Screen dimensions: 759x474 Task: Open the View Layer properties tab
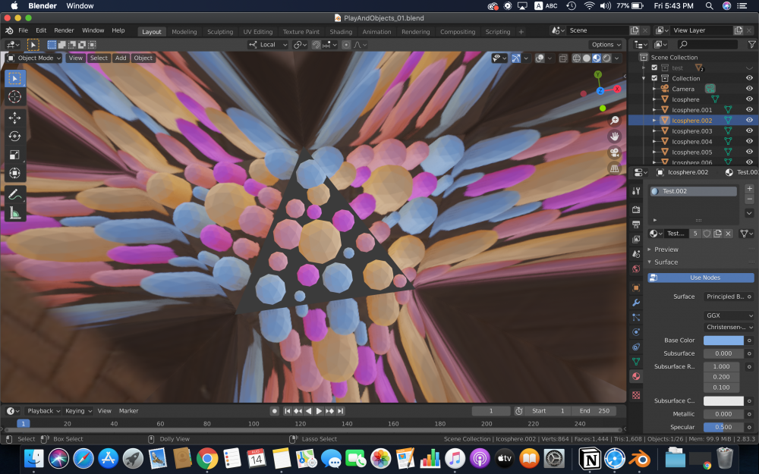coord(636,240)
